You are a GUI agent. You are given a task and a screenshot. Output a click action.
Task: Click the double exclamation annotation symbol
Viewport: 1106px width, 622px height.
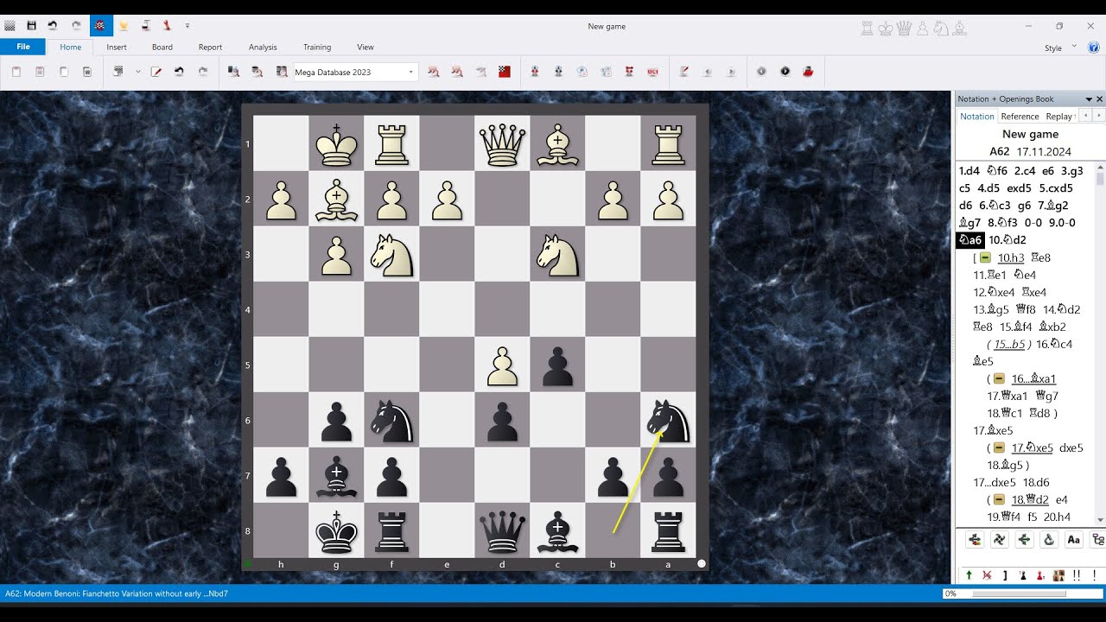[x=1077, y=575]
